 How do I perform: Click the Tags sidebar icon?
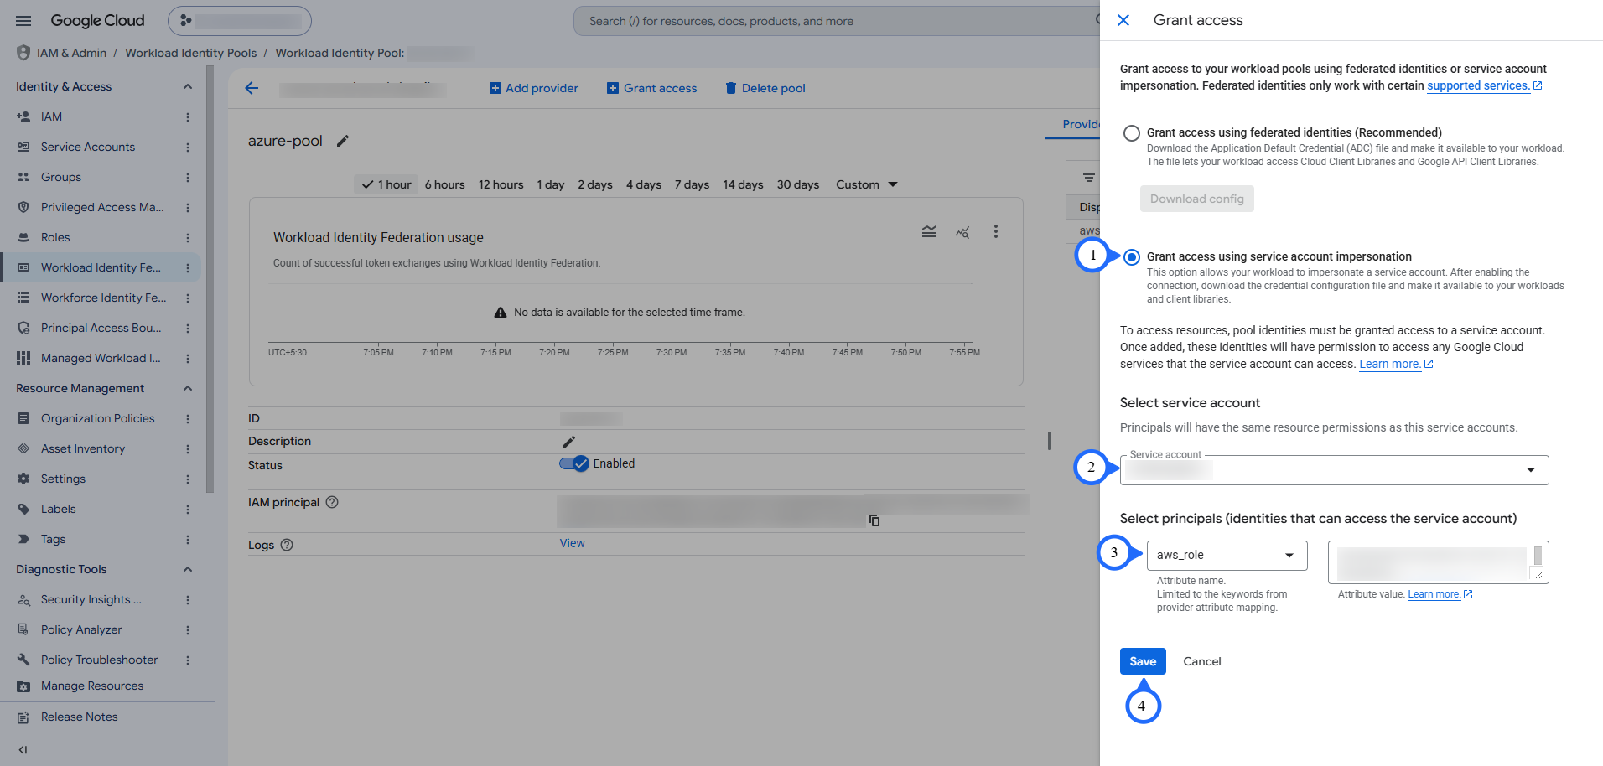click(x=23, y=539)
